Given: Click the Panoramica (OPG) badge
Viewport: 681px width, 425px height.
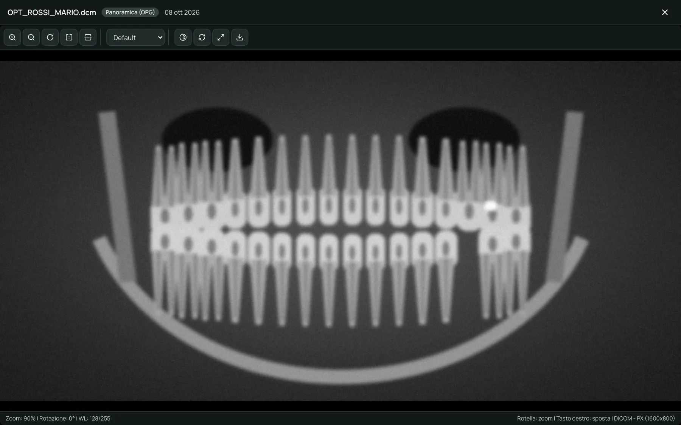Looking at the screenshot, I should pos(130,12).
